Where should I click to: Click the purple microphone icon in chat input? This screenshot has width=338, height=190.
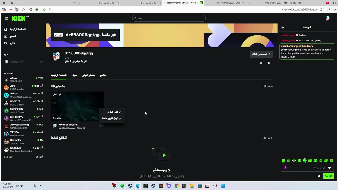coord(285,168)
